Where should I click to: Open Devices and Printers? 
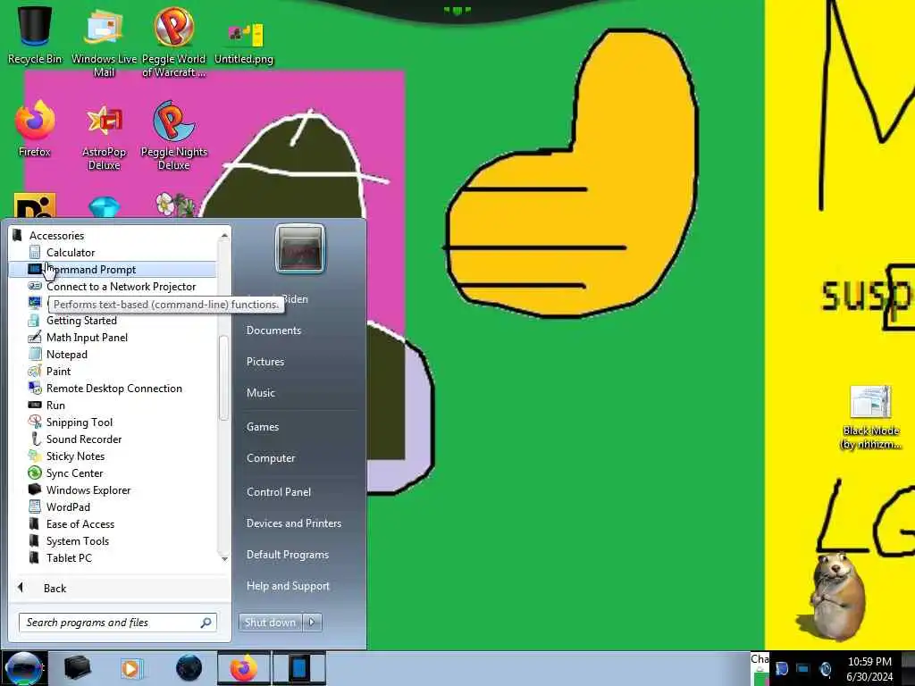coord(293,523)
